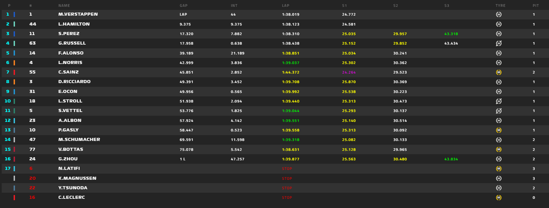Screen dimensions: 549x208
Task: Click the TYRE column header
Action: (500, 6)
